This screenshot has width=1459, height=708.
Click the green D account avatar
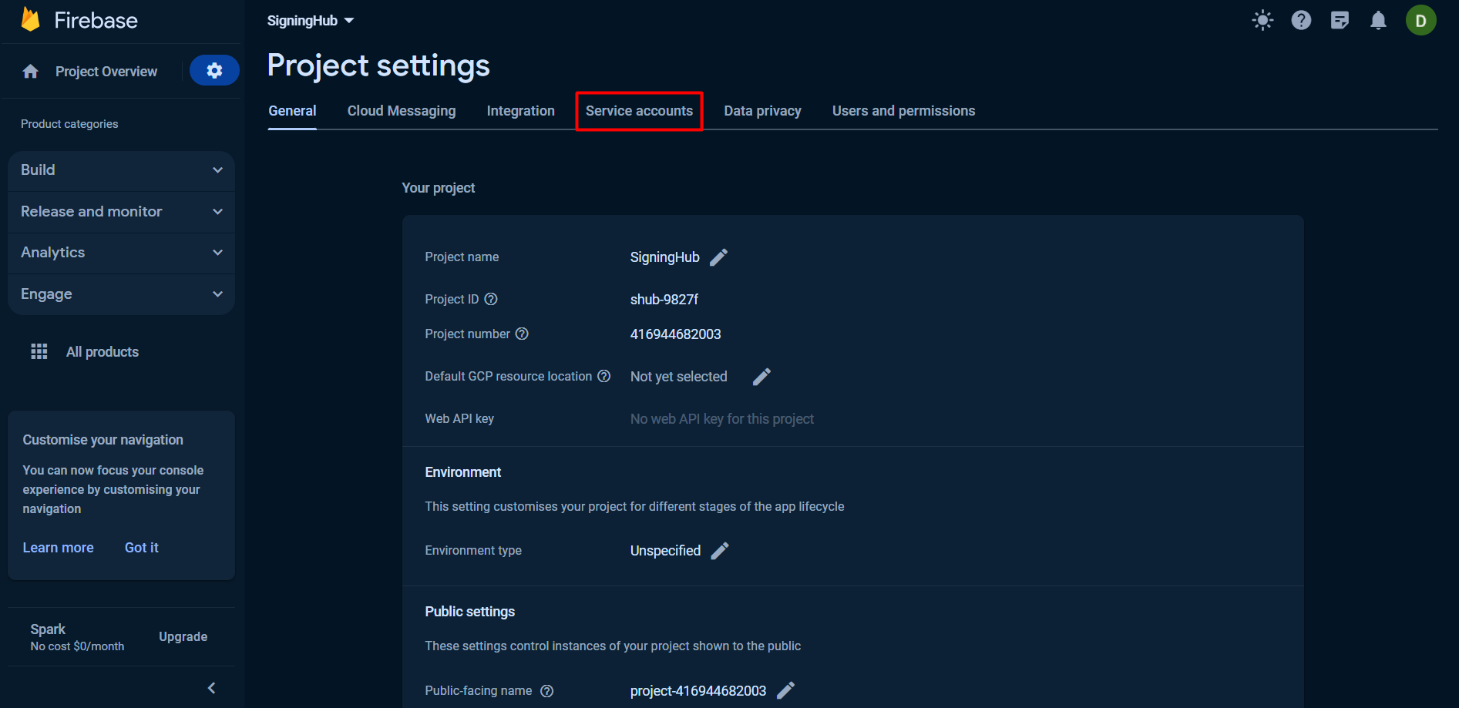pyautogui.click(x=1420, y=20)
